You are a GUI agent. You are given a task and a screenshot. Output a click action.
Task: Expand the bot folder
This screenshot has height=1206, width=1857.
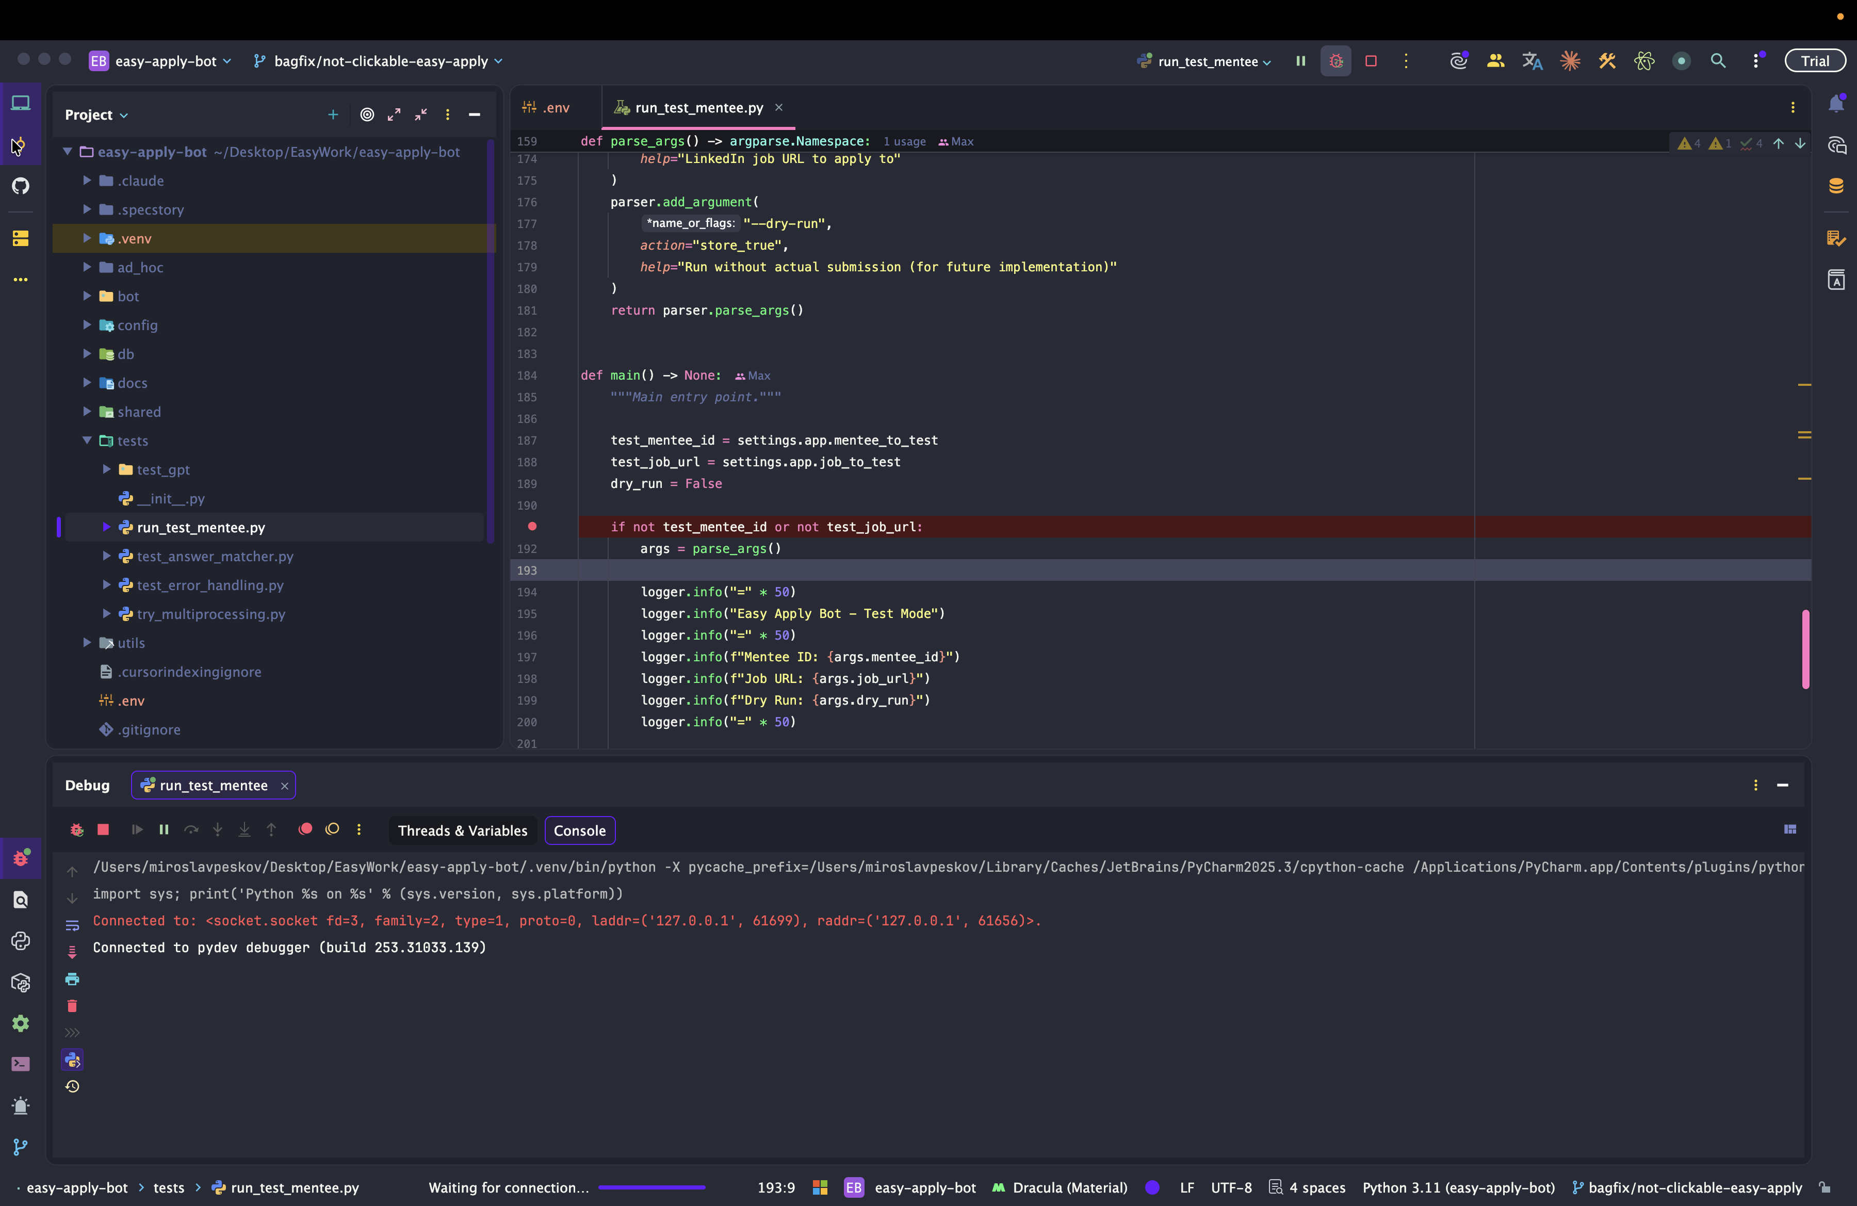(x=87, y=297)
